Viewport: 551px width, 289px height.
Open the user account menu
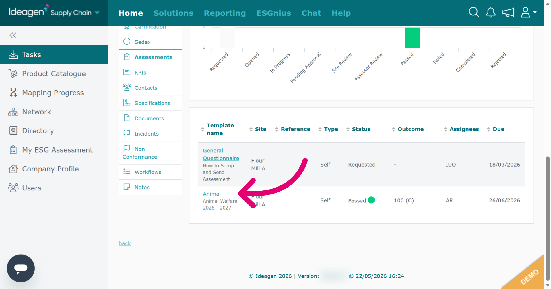(x=529, y=12)
